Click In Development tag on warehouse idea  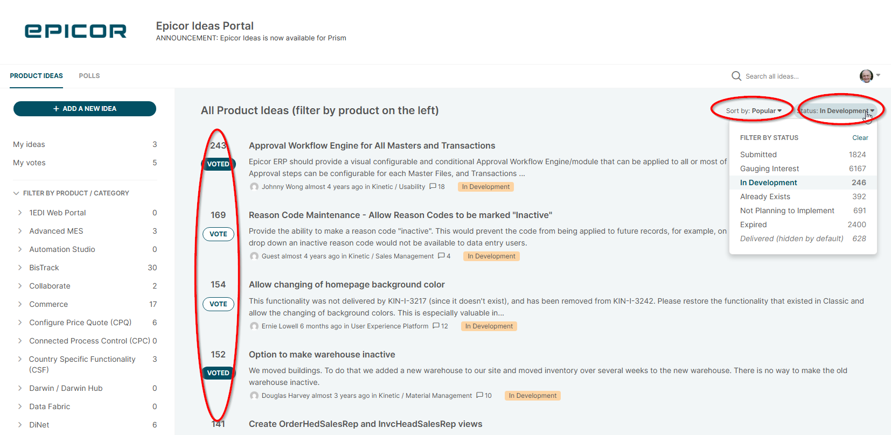pyautogui.click(x=533, y=396)
